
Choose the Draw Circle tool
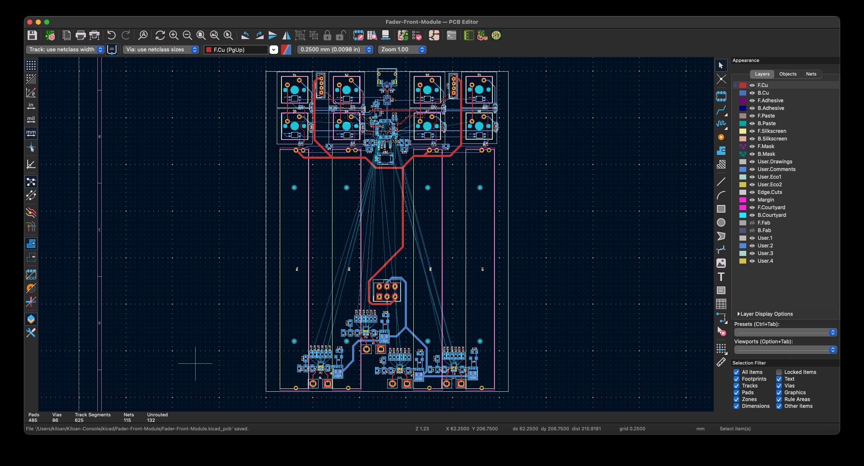(x=721, y=222)
